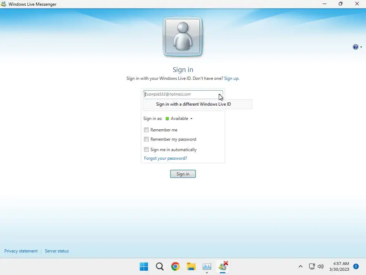This screenshot has width=366, height=275.
Task: Check Remember my password
Action: 146,139
